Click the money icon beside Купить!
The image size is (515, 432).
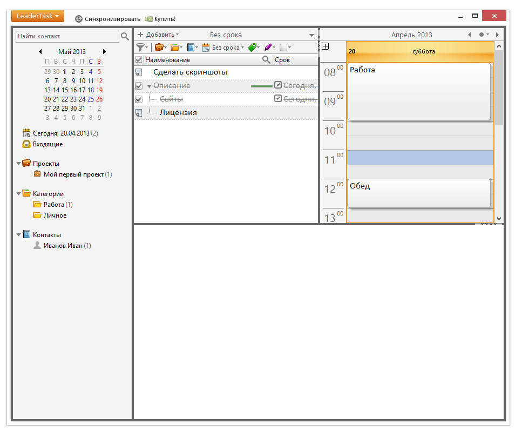pyautogui.click(x=149, y=19)
